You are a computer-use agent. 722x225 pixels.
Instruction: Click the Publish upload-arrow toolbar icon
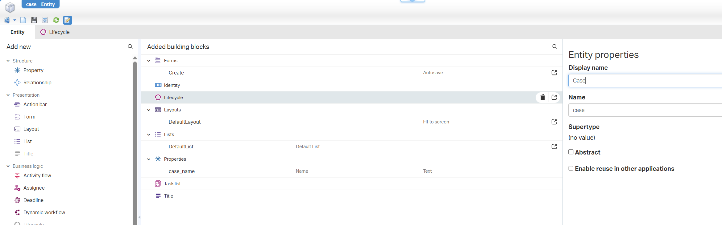(45, 20)
